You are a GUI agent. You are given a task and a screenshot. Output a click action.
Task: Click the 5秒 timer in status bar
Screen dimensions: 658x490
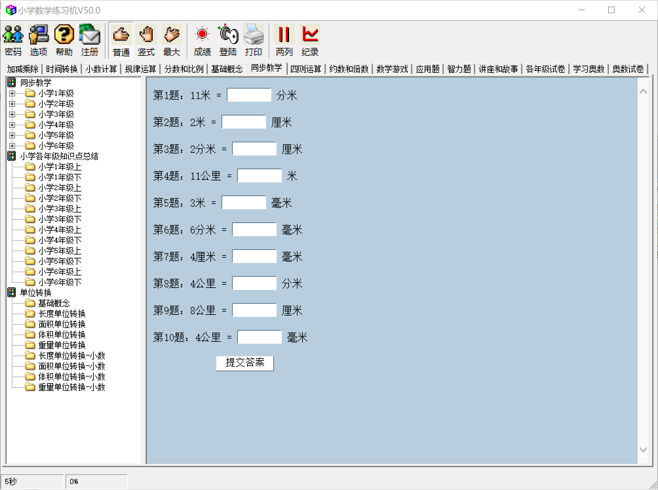[32, 481]
